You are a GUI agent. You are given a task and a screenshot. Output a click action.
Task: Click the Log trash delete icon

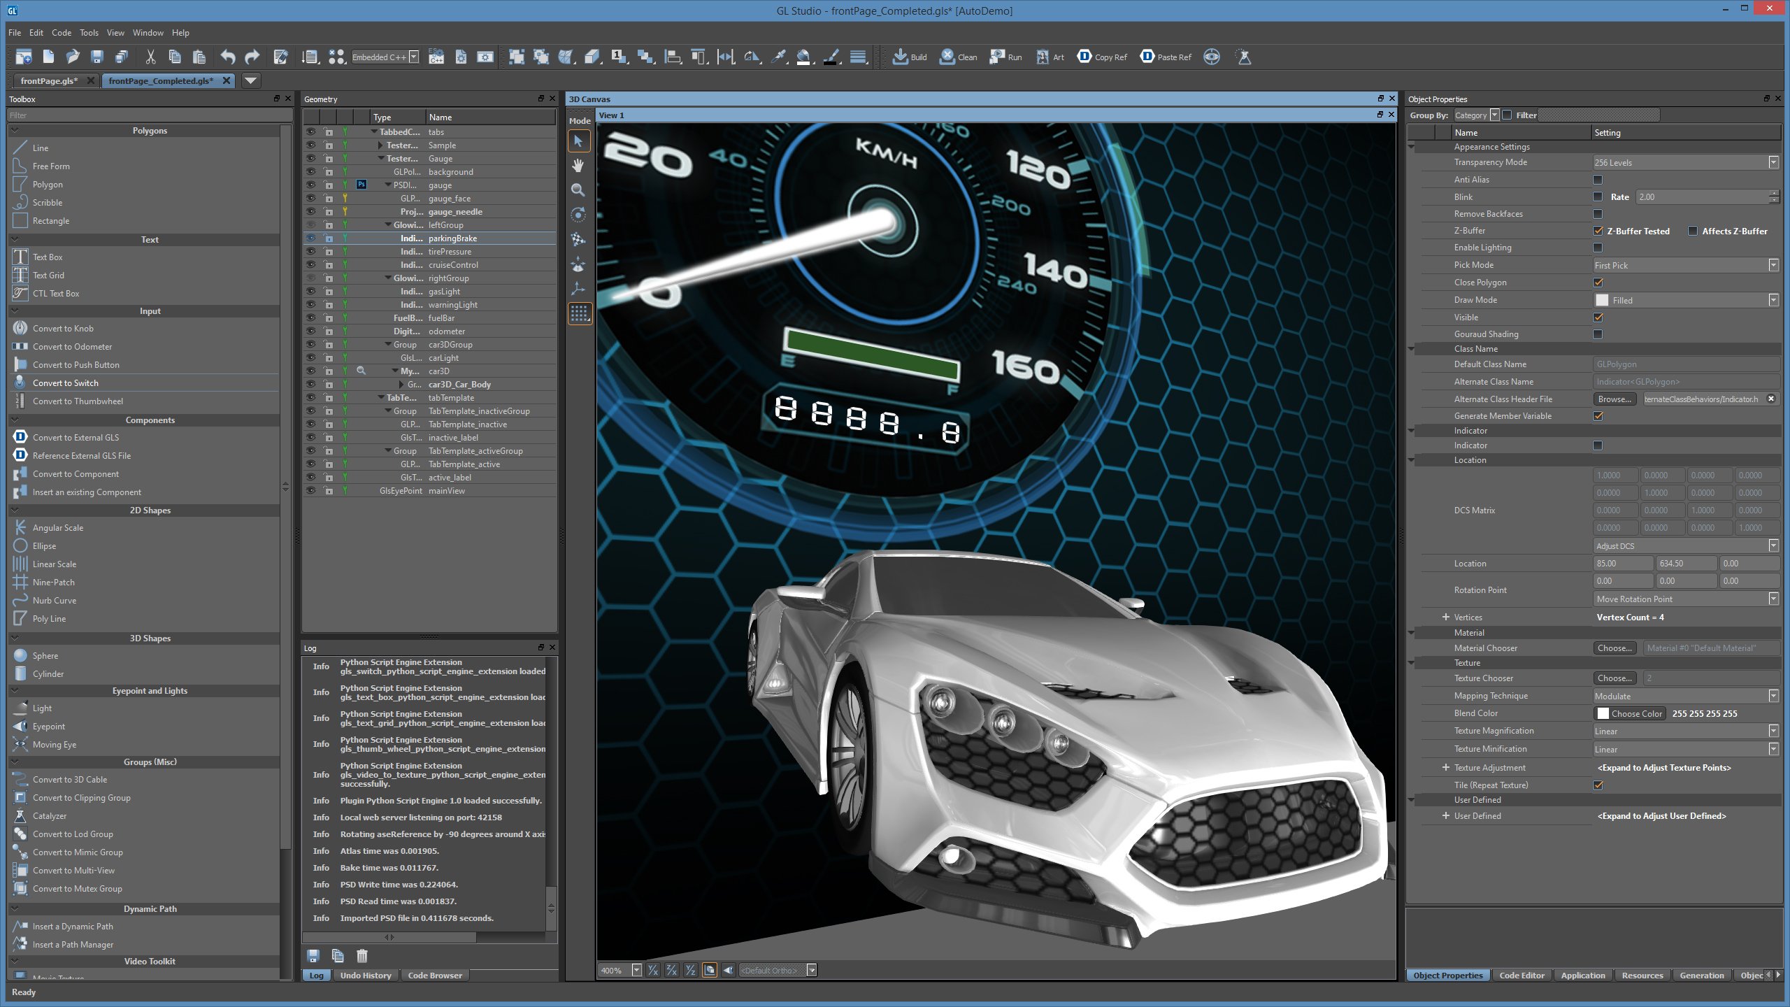coord(361,955)
